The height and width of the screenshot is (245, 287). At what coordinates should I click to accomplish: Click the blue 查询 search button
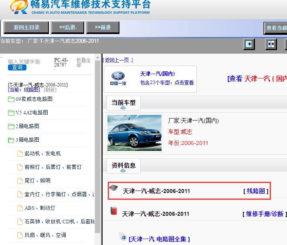tap(17, 68)
